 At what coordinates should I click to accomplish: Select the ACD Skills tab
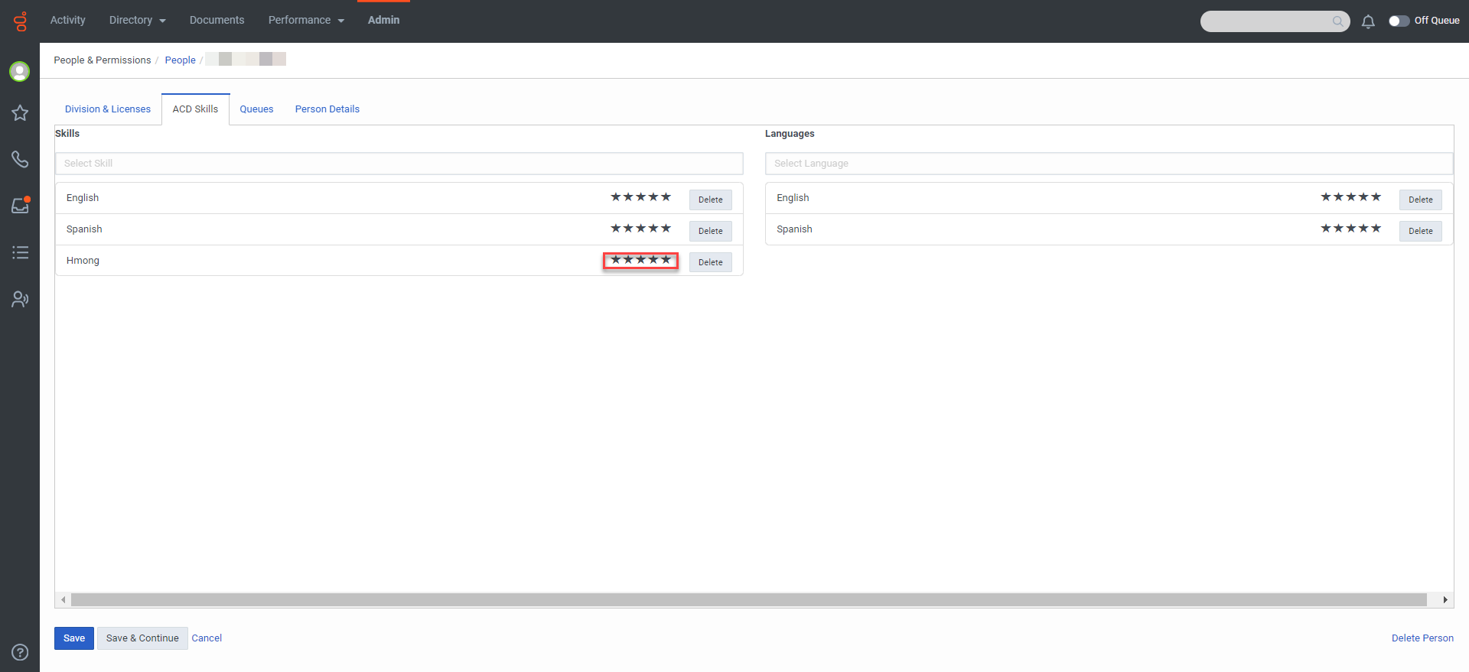195,109
